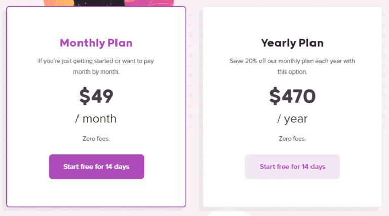The height and width of the screenshot is (216, 389).
Task: Click the "/ year" billing period text
Action: tap(292, 119)
